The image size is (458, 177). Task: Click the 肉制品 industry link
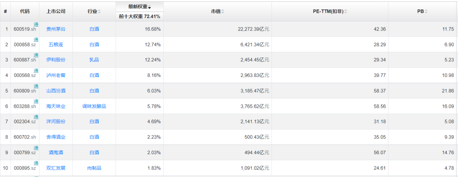pyautogui.click(x=94, y=168)
